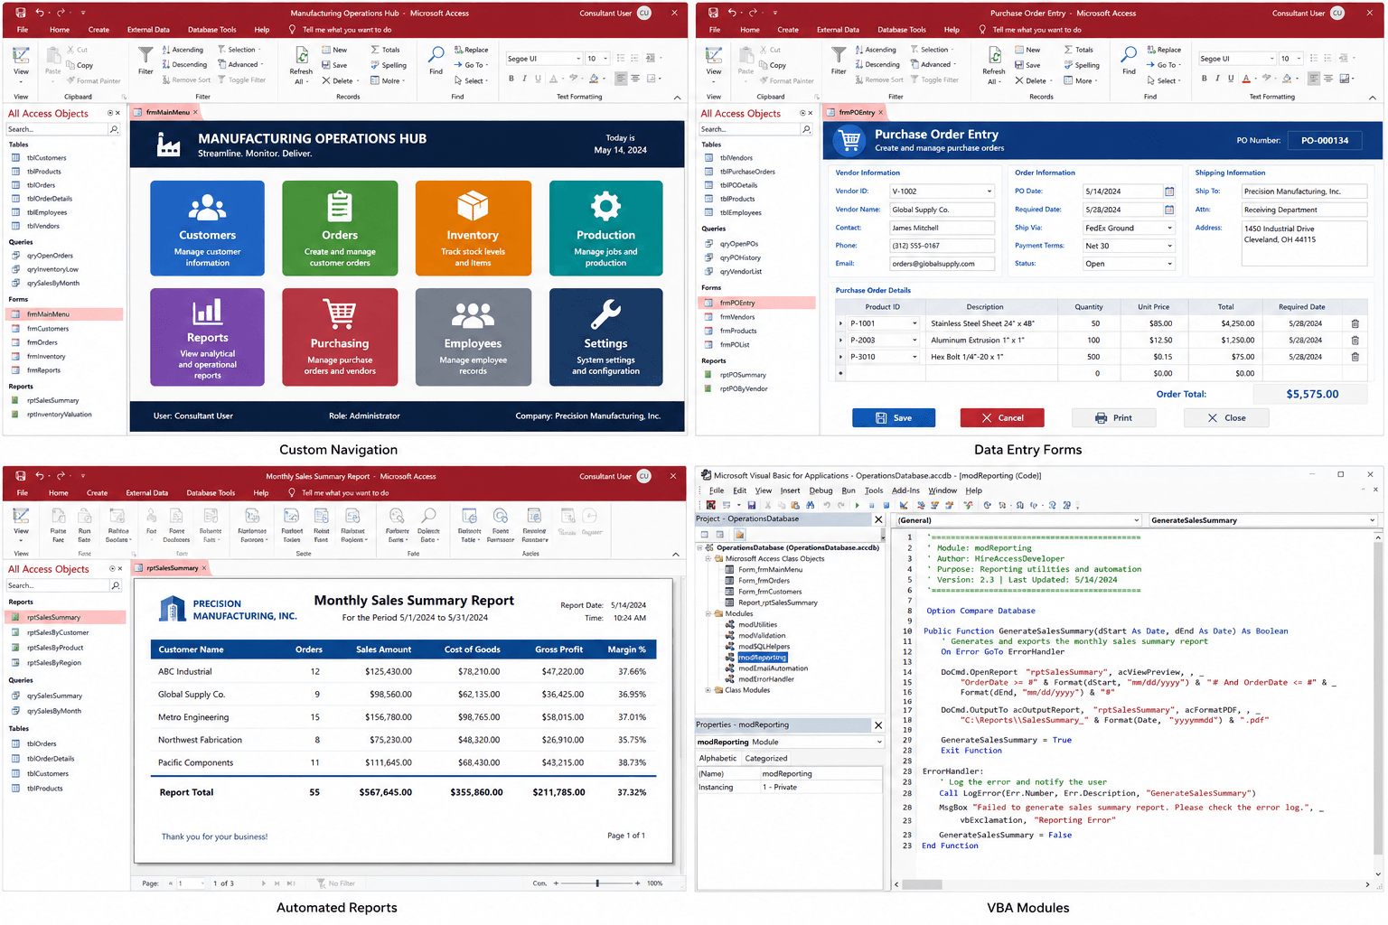This screenshot has height=925, width=1388.
Task: Open the (General) object dropdown in VBA editor
Action: (1136, 520)
